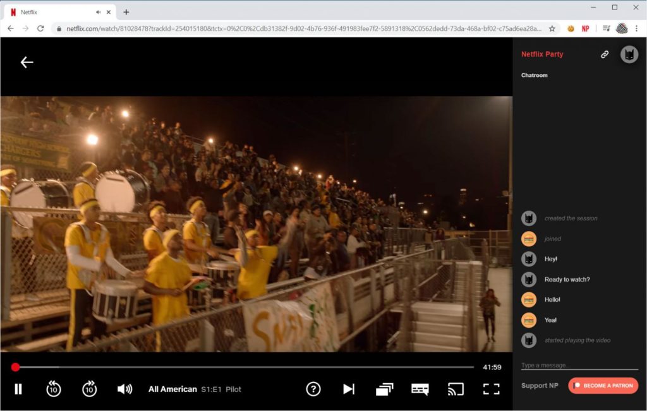
Task: Enter fullscreen mode
Action: tap(491, 389)
